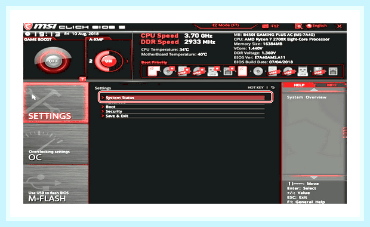
Task: Click the MB: B450I GAMING PLUS AC line
Action: click(x=274, y=35)
